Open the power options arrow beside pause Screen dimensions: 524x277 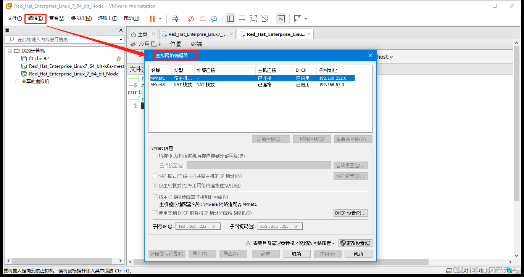click(x=160, y=19)
